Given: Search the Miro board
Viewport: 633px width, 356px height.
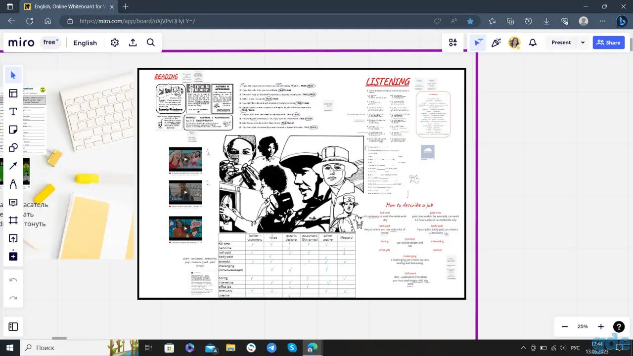Looking at the screenshot, I should [x=151, y=43].
